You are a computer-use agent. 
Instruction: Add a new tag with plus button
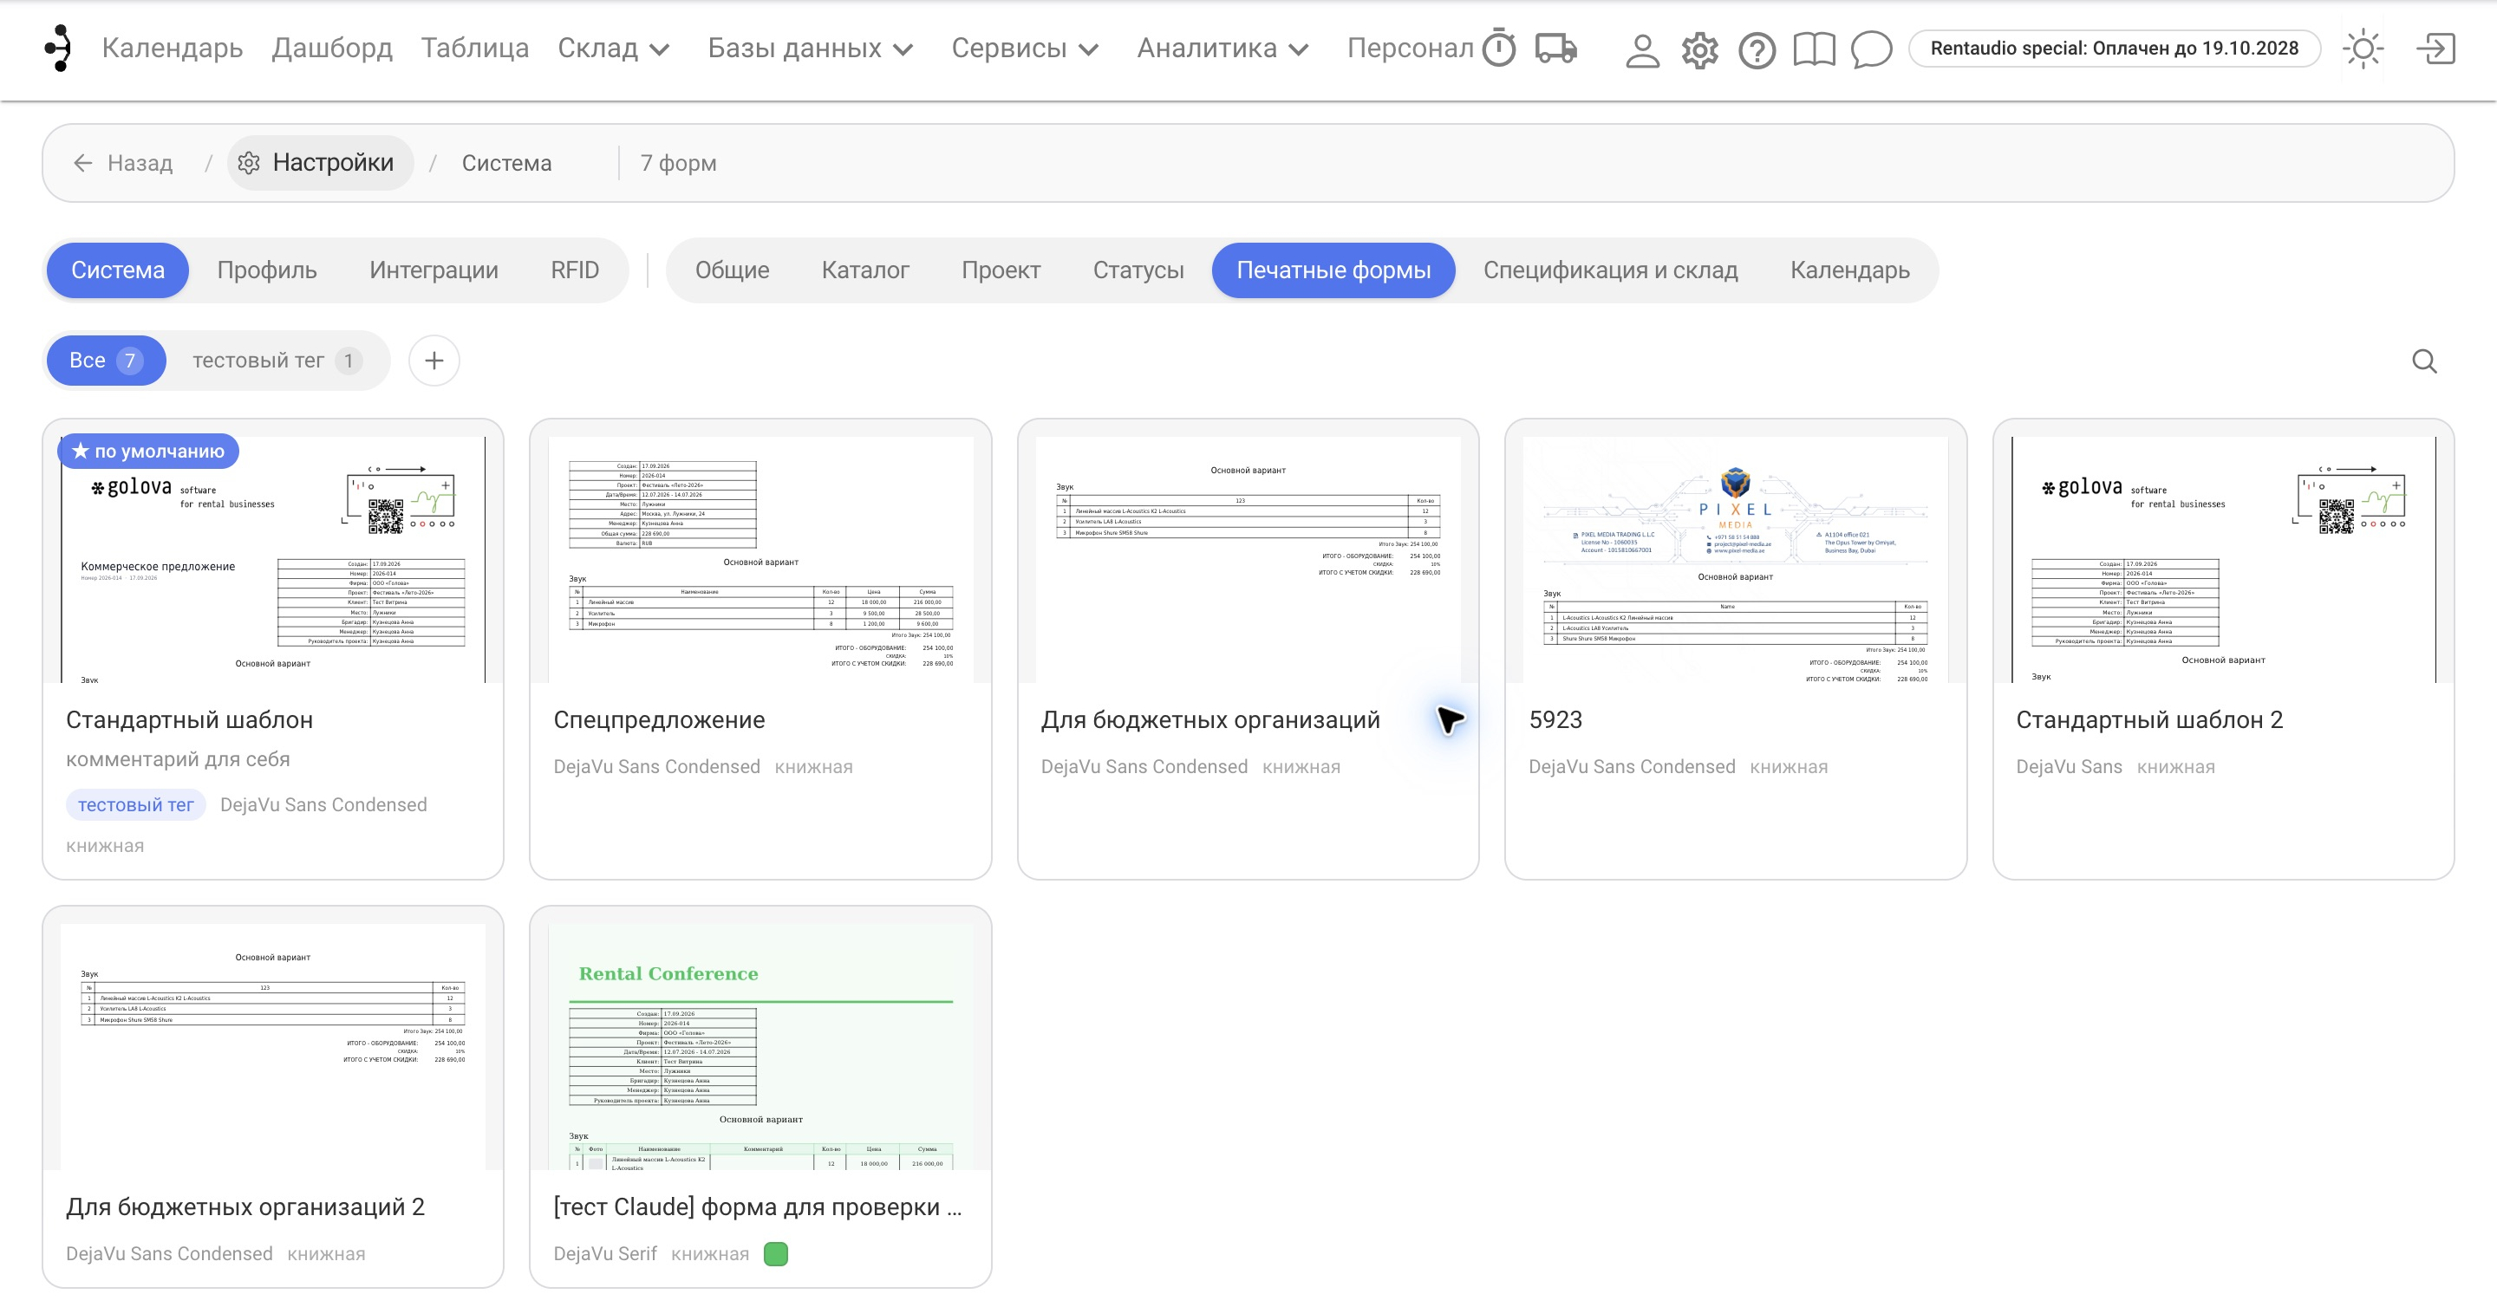click(434, 361)
